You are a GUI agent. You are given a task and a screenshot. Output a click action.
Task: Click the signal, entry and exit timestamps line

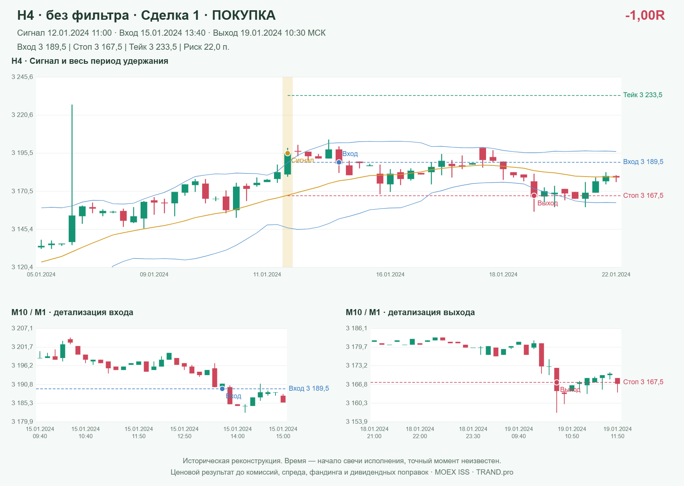[x=171, y=33]
